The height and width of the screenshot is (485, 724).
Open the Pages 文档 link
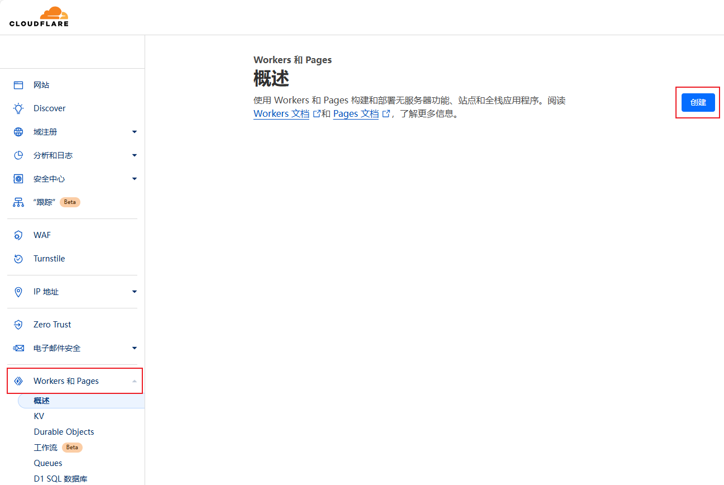(356, 114)
